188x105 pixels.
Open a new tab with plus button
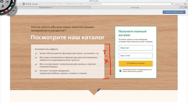(x=182, y=8)
